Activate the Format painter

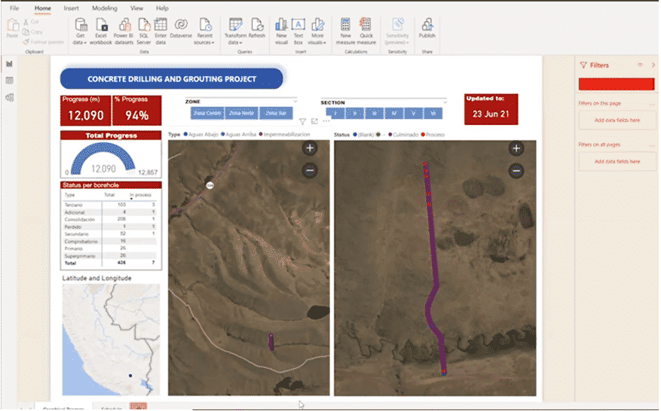(x=44, y=41)
